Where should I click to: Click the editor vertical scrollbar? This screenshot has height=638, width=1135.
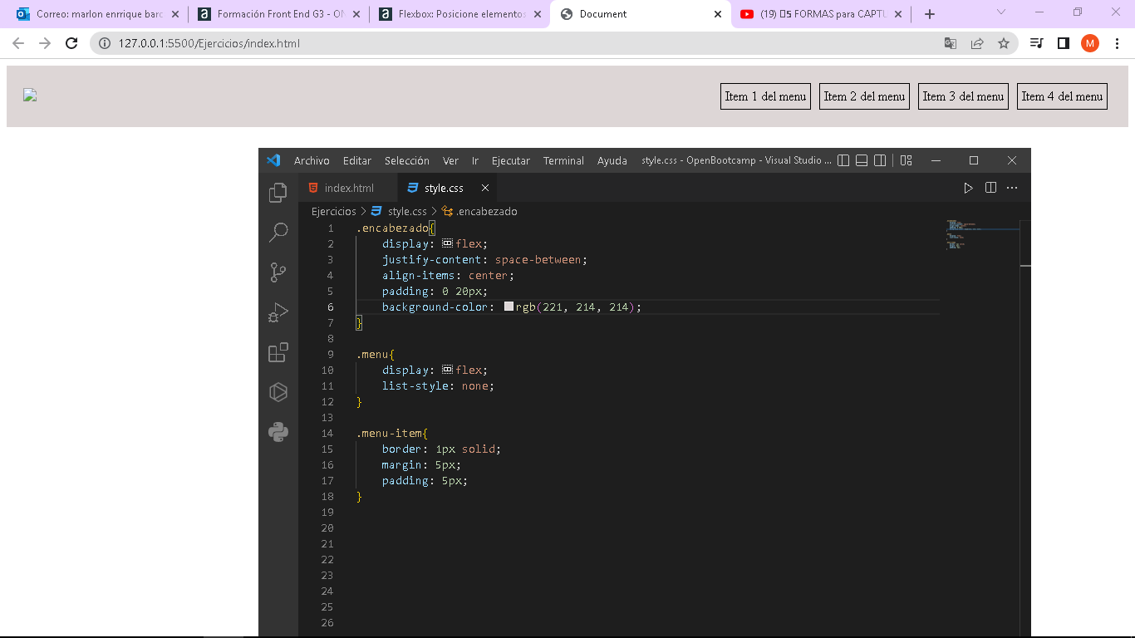(x=1025, y=429)
